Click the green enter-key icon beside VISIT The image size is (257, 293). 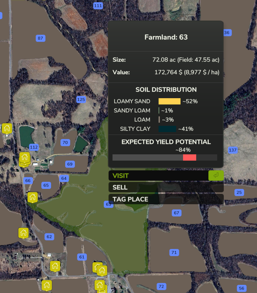[x=216, y=175]
